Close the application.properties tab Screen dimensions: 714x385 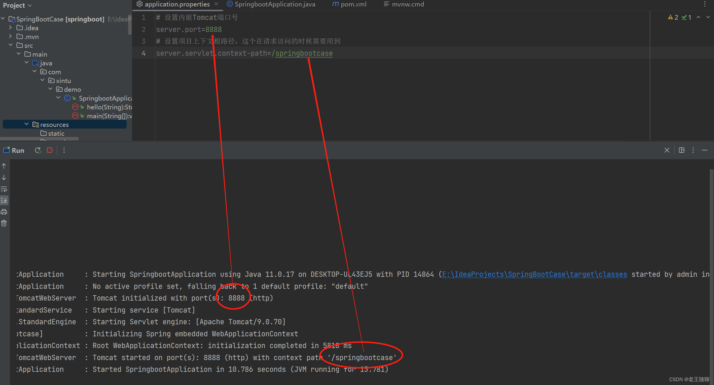point(216,4)
